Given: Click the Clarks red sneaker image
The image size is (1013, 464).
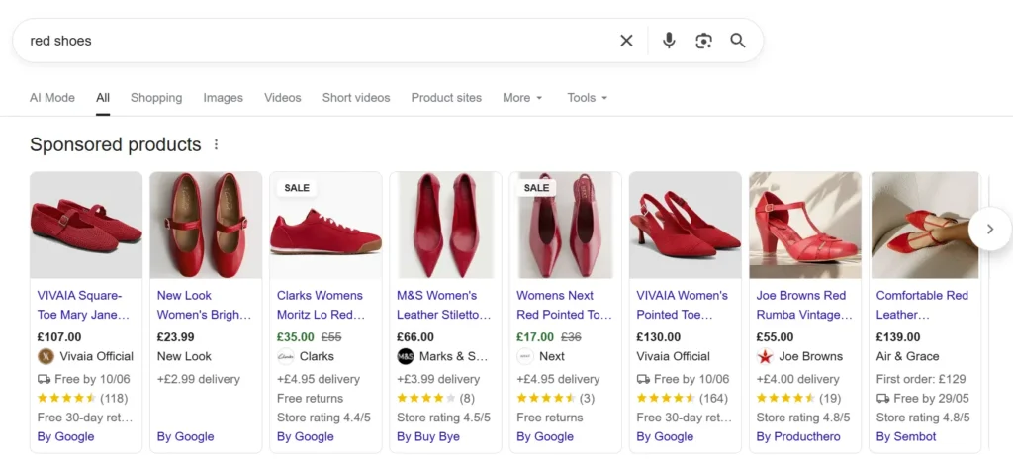Looking at the screenshot, I should coord(325,225).
